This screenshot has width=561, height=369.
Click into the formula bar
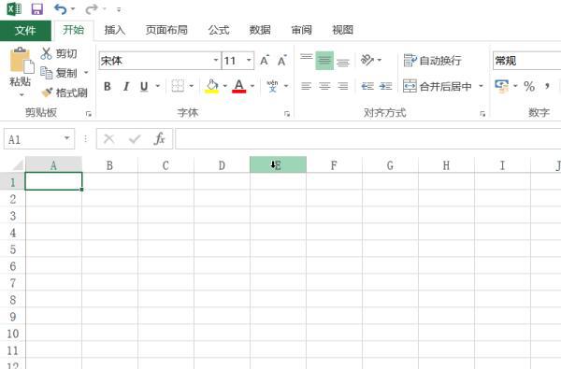click(368, 139)
